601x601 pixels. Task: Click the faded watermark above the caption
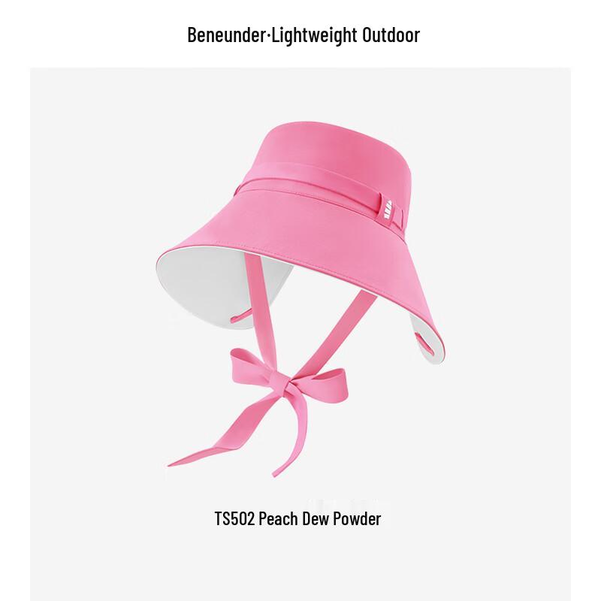click(x=349, y=504)
